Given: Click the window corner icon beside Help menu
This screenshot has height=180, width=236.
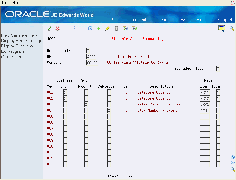Looking at the screenshot, I should point(233,3).
